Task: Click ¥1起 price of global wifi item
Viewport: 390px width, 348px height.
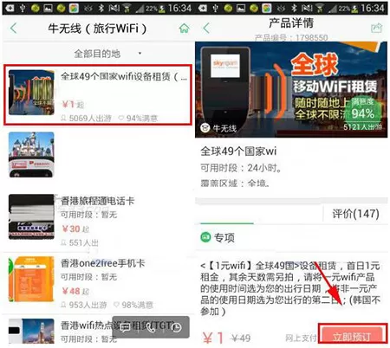Action: pos(73,104)
